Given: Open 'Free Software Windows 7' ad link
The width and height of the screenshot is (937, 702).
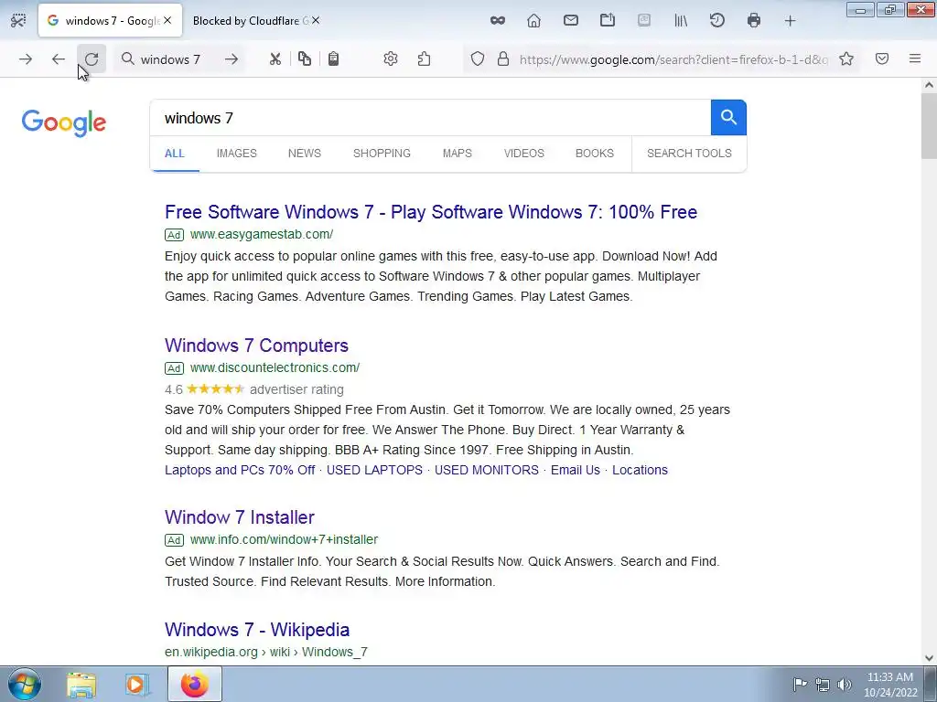Looking at the screenshot, I should coord(431,212).
